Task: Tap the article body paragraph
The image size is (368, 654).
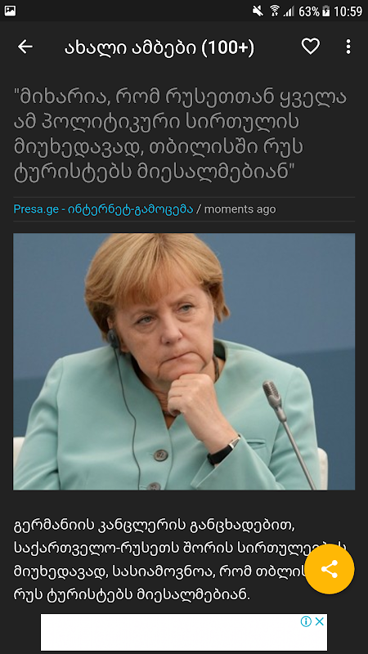Action: (179, 559)
